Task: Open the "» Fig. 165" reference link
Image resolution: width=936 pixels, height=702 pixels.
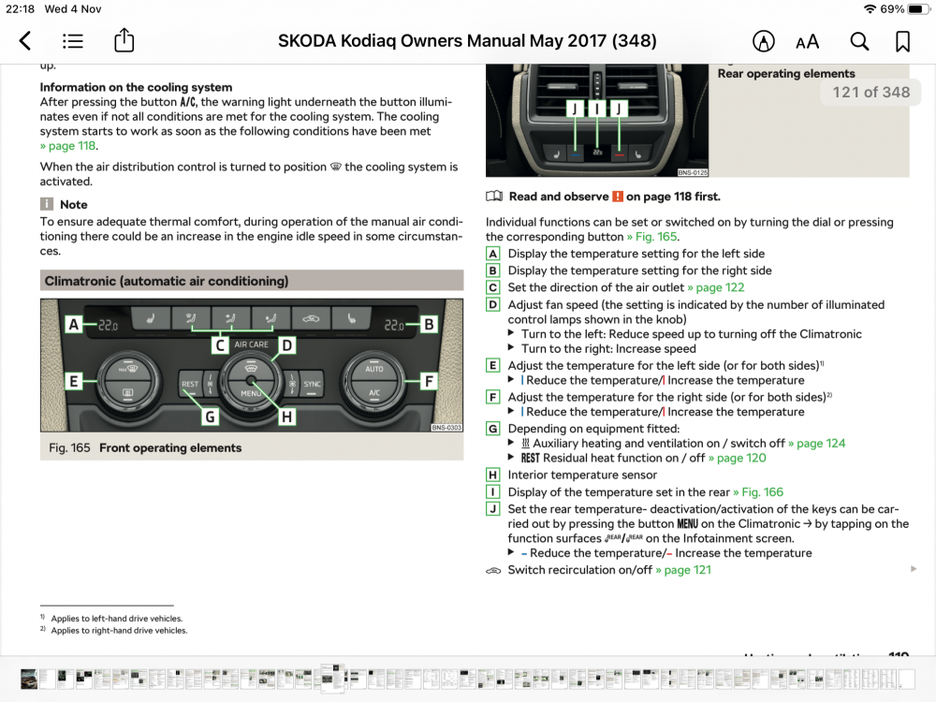Action: (x=651, y=237)
